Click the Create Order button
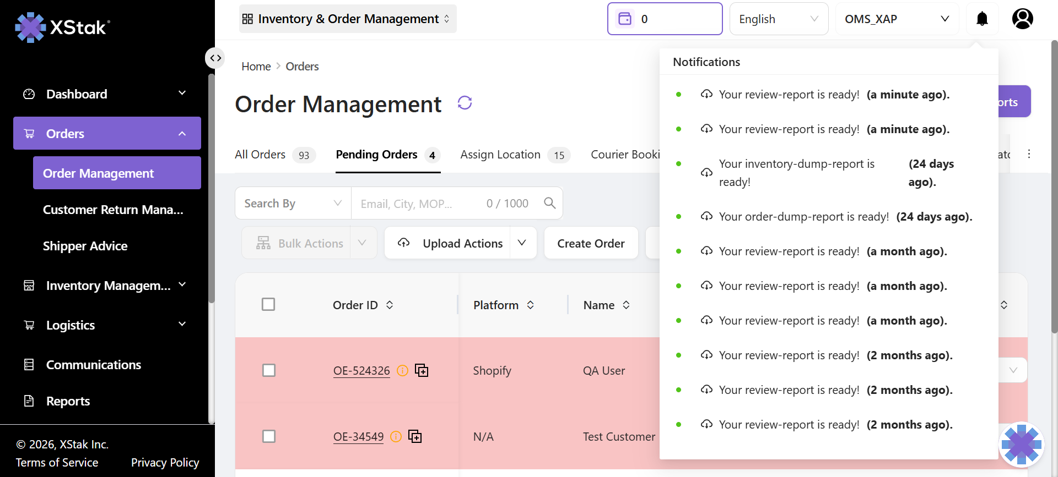This screenshot has height=477, width=1058. [591, 243]
